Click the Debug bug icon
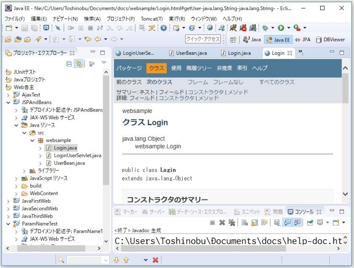 tap(265, 28)
